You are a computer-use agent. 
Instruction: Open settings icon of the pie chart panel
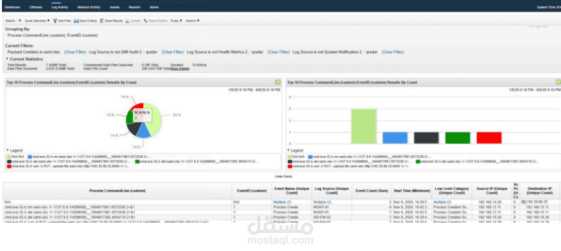(278, 82)
